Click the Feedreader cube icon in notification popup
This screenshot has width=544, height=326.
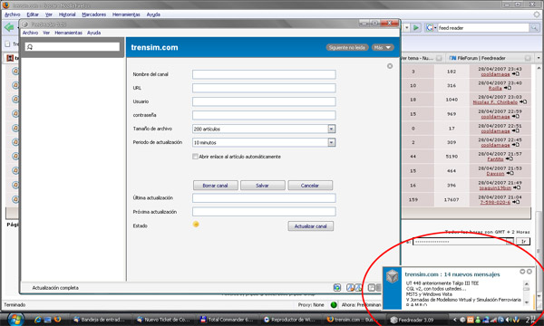[392, 277]
